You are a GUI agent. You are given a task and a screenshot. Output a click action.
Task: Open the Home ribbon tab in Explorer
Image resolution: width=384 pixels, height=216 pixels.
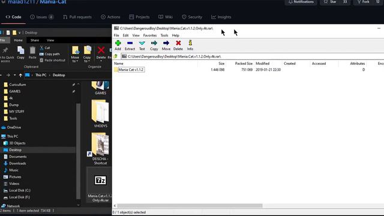[18, 40]
